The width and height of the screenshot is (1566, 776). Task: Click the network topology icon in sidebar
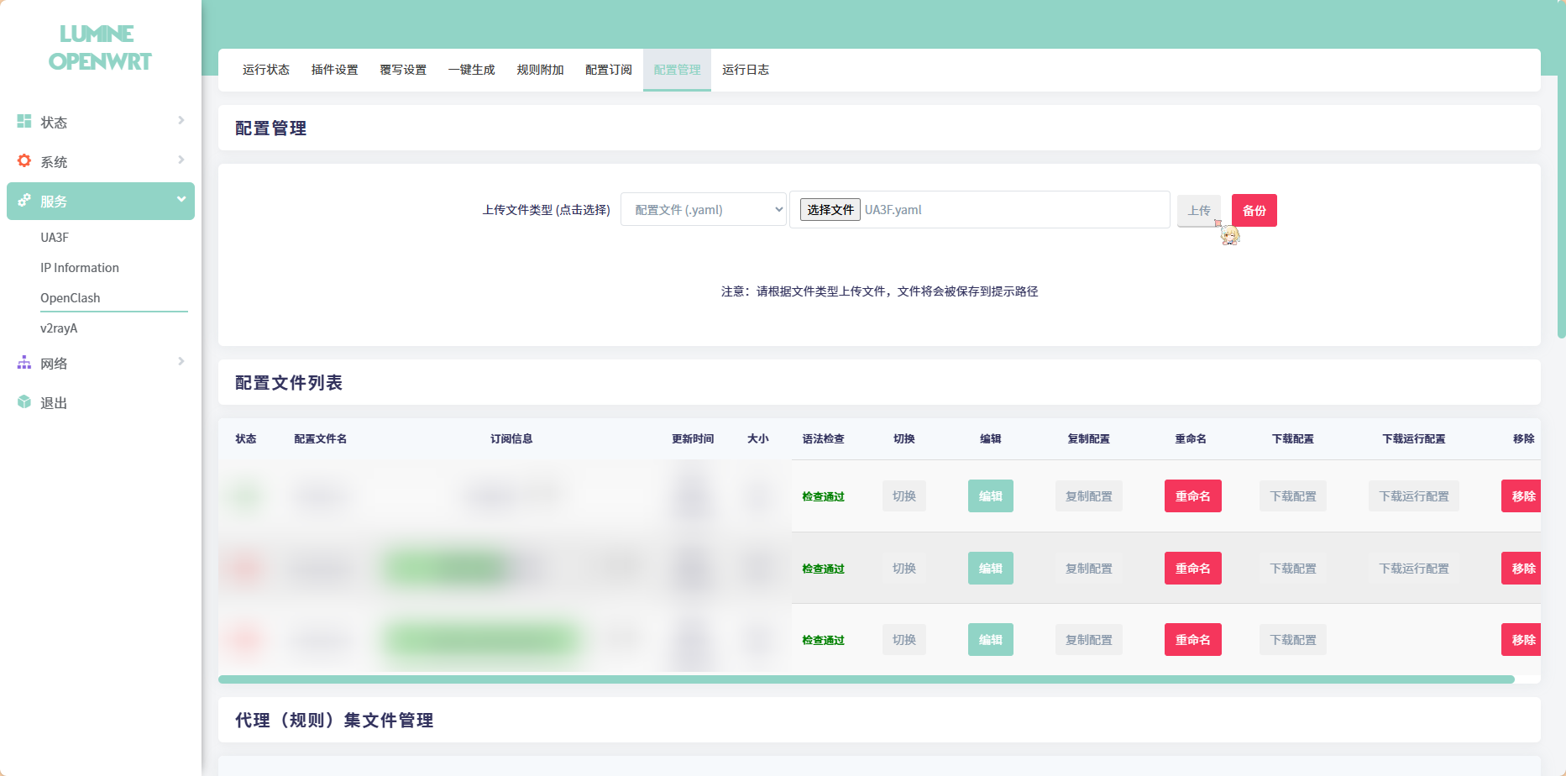pos(24,363)
